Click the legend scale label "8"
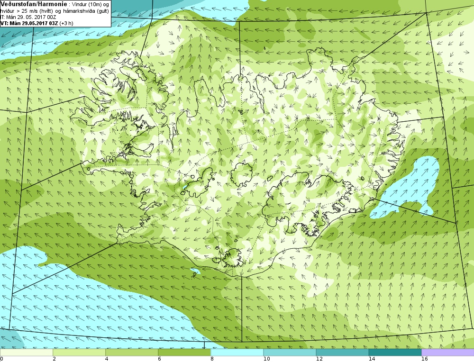Viewport: 474px width, 362px height. (x=212, y=359)
